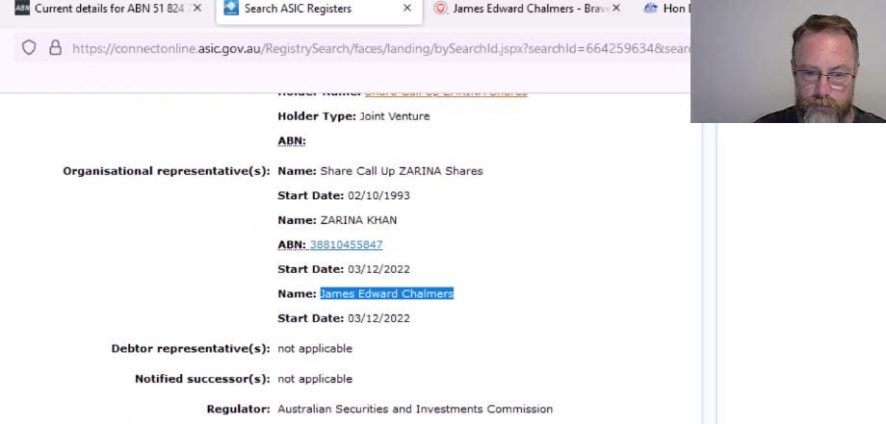Viewport: 886px width, 424px height.
Task: Click the ASIC favicon on second tab
Action: click(x=231, y=9)
